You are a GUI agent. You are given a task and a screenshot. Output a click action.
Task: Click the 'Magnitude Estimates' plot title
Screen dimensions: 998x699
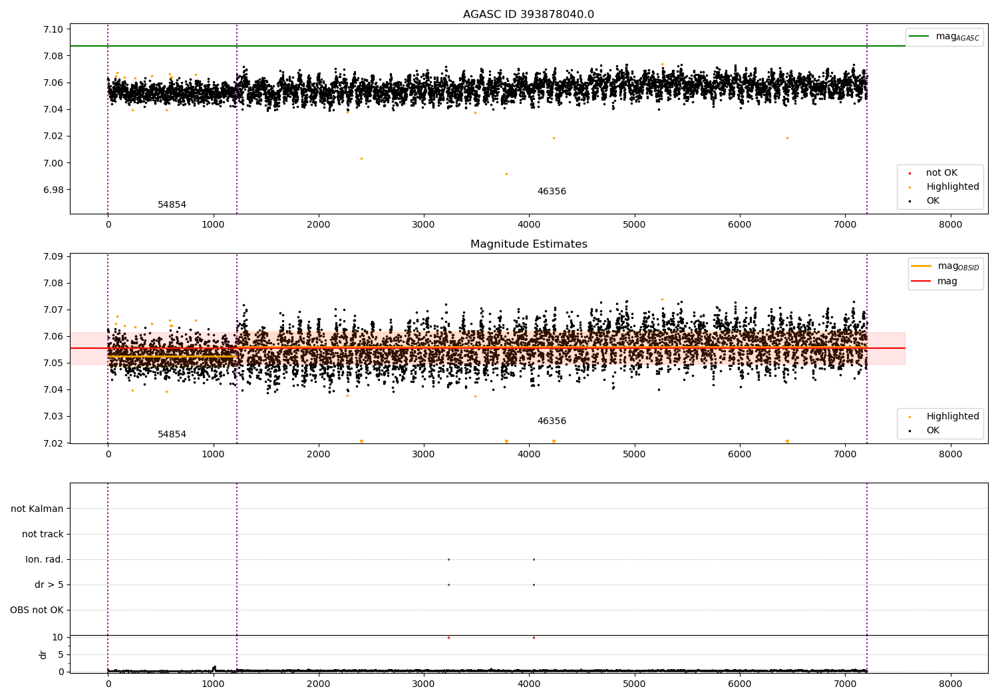pos(528,244)
